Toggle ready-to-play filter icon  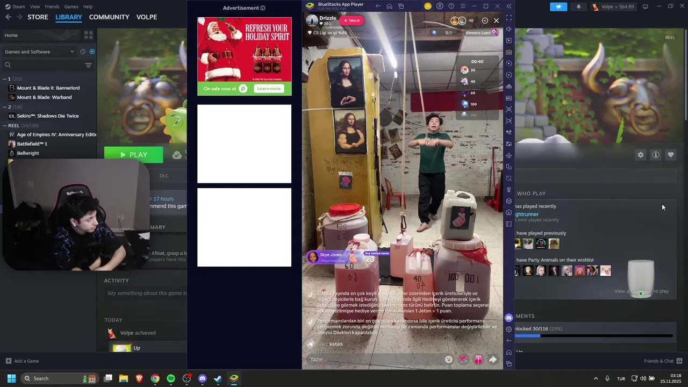pyautogui.click(x=92, y=52)
